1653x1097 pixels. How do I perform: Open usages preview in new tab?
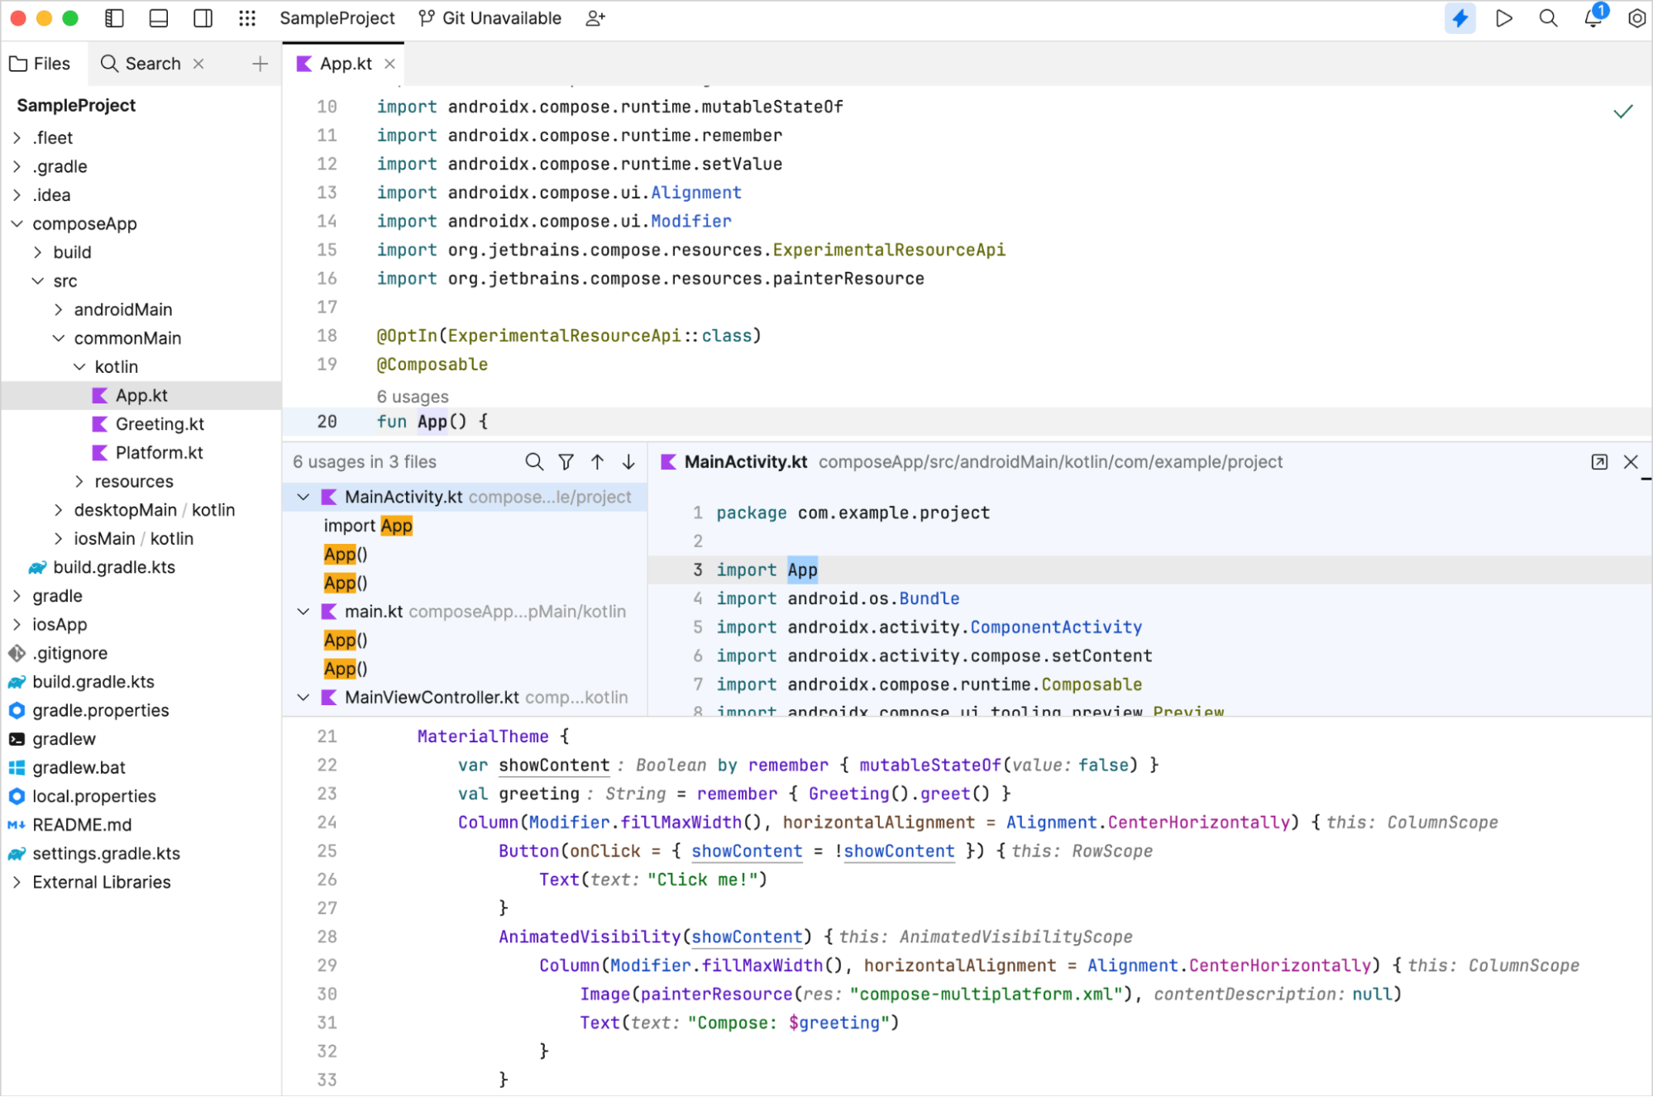1599,461
